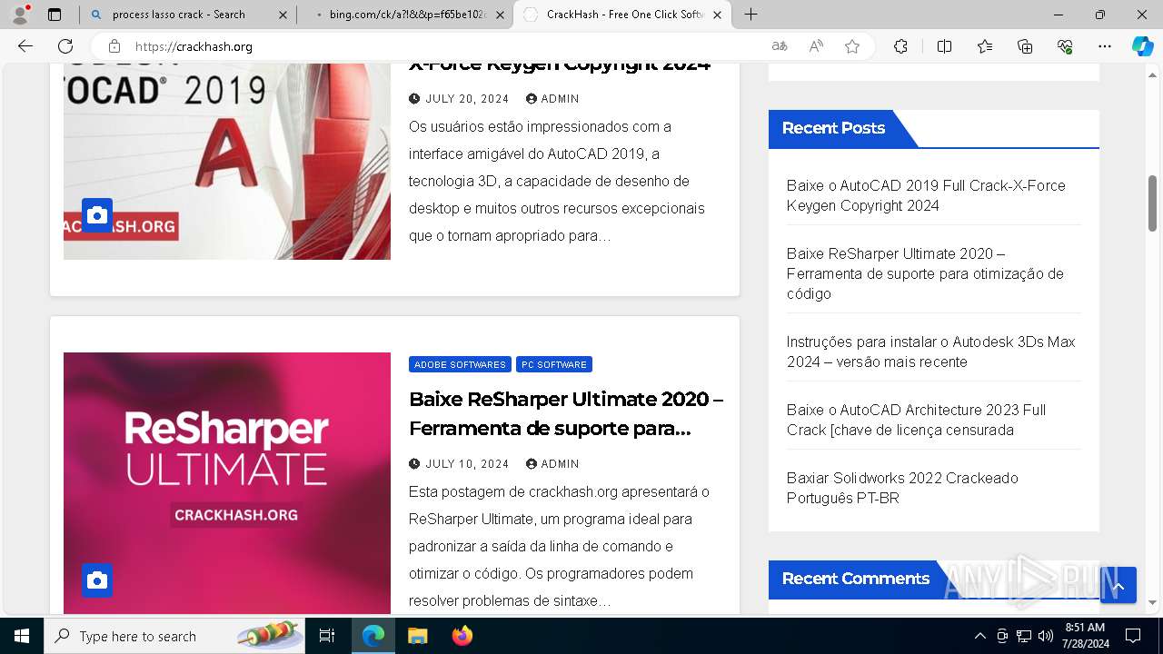Screen dimensions: 1163x654
Task: Open the Edge profile icon
Action: [x=20, y=15]
